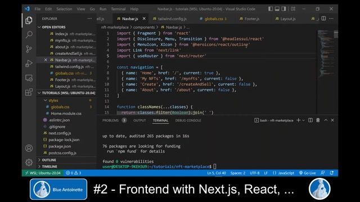360x202 pixels.
Task: Close the Navbar.js editor tab
Action: [144, 19]
